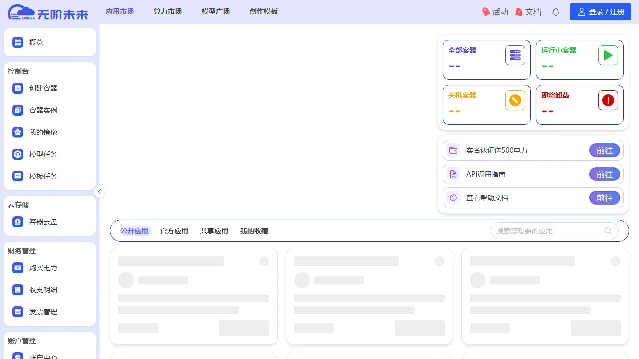Click the 发票管理 sidebar icon
Viewport: 639px width, 359px height.
(x=18, y=312)
